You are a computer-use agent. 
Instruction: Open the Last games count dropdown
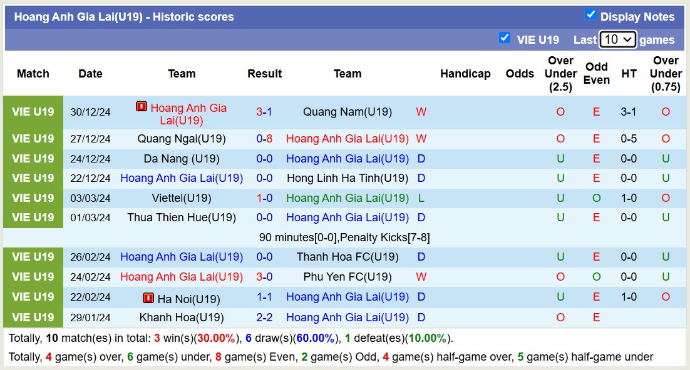tap(617, 39)
